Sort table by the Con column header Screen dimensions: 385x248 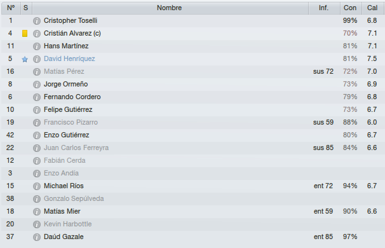tap(351, 8)
